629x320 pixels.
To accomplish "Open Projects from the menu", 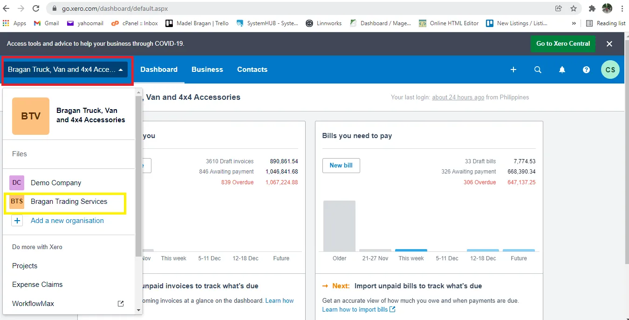I will 25,266.
